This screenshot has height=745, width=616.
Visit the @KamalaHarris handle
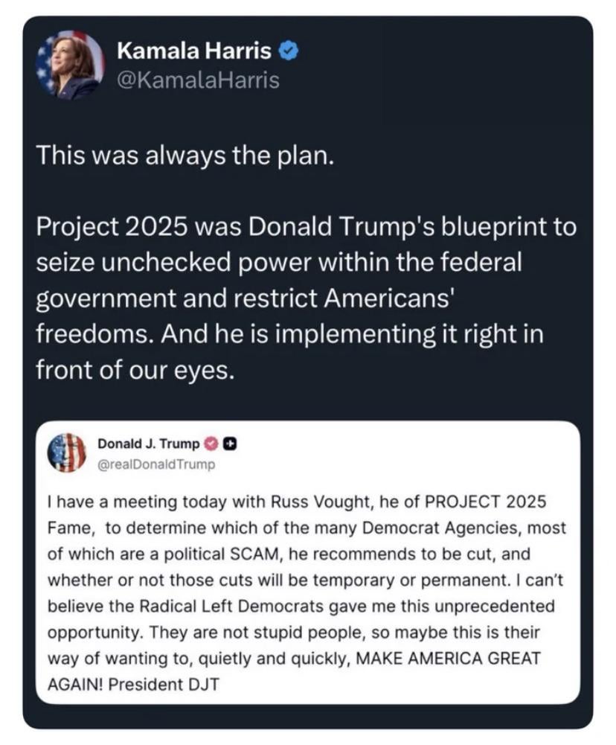tap(199, 80)
